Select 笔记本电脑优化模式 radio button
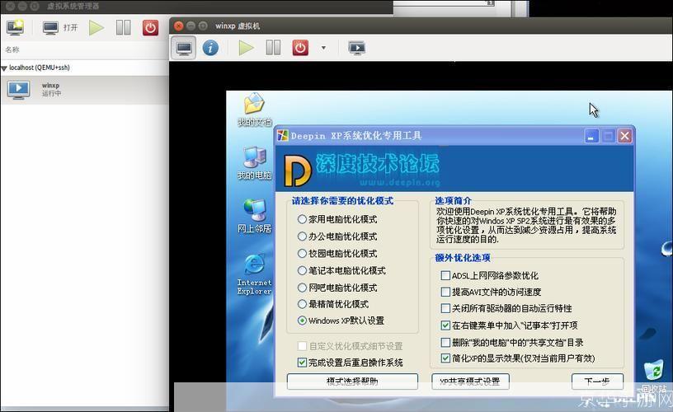 tap(302, 270)
